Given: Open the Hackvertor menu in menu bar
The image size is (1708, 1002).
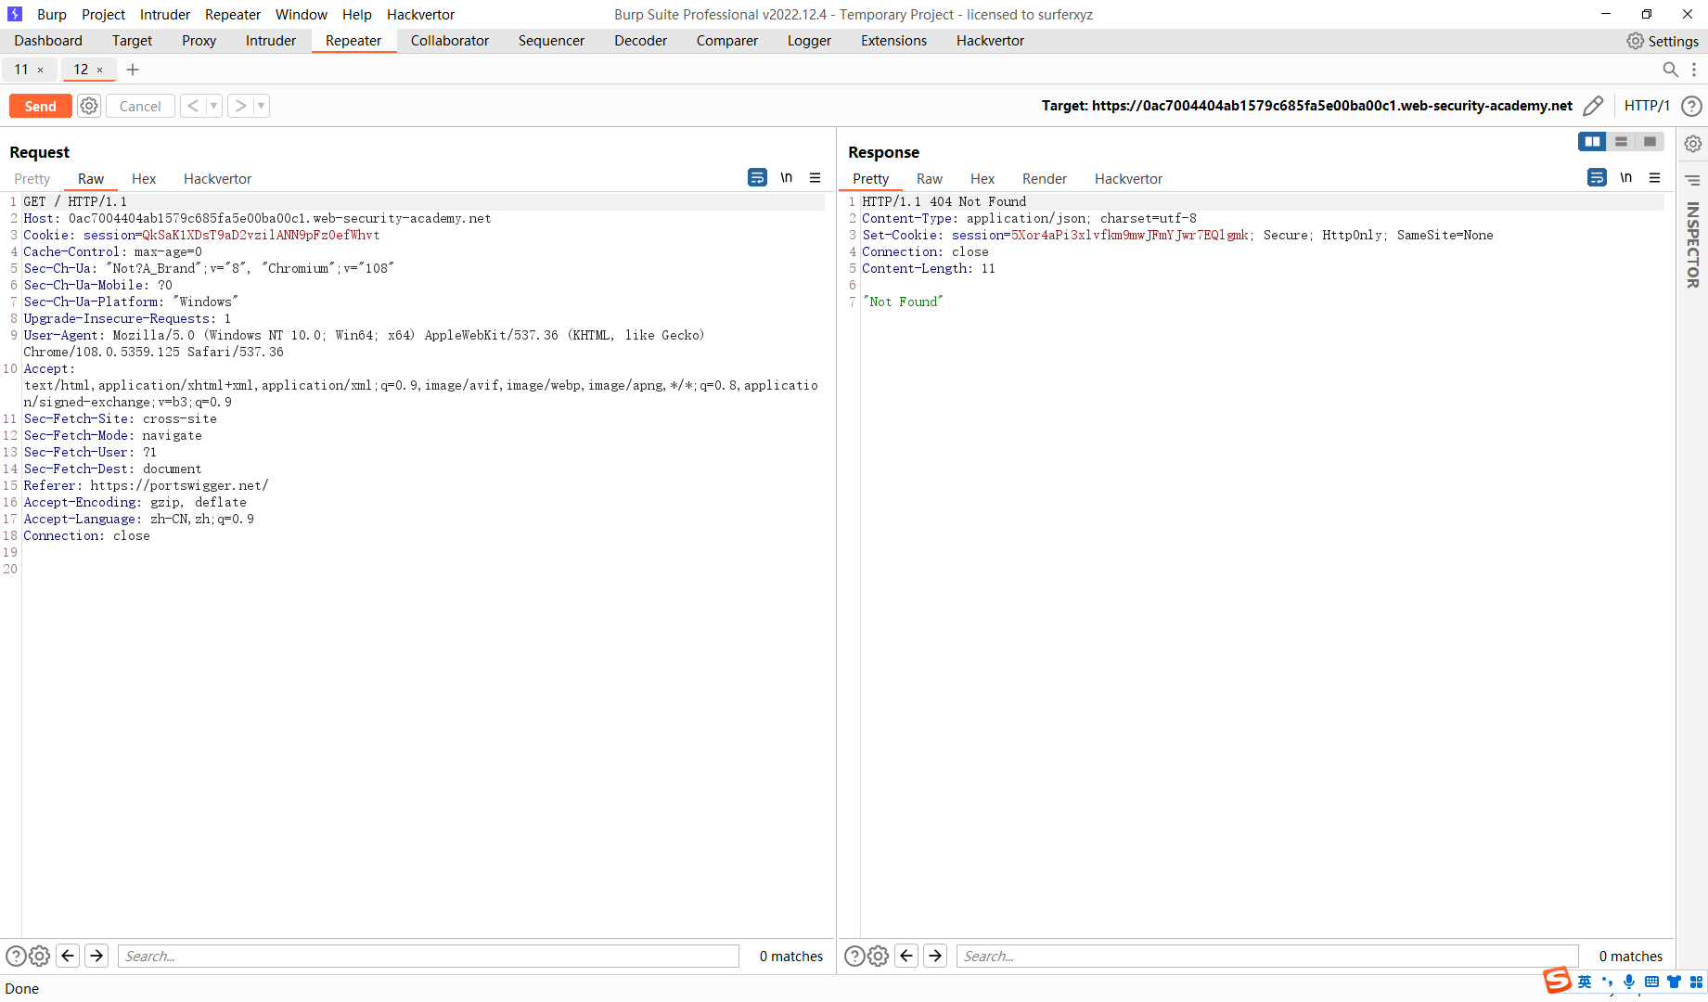Looking at the screenshot, I should click(x=421, y=15).
